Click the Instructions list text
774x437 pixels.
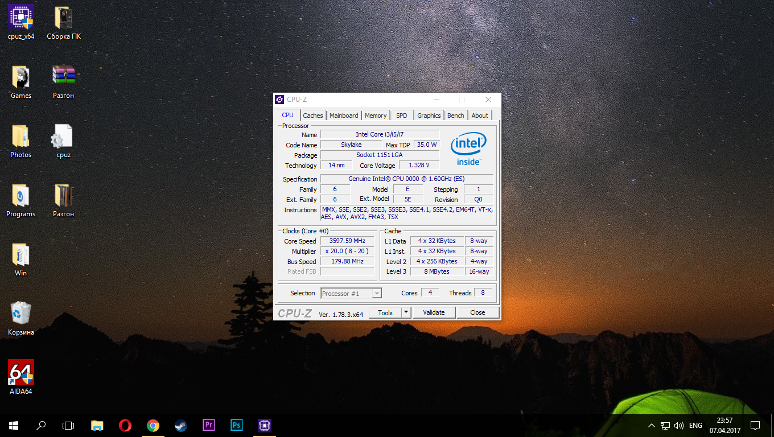coord(406,213)
